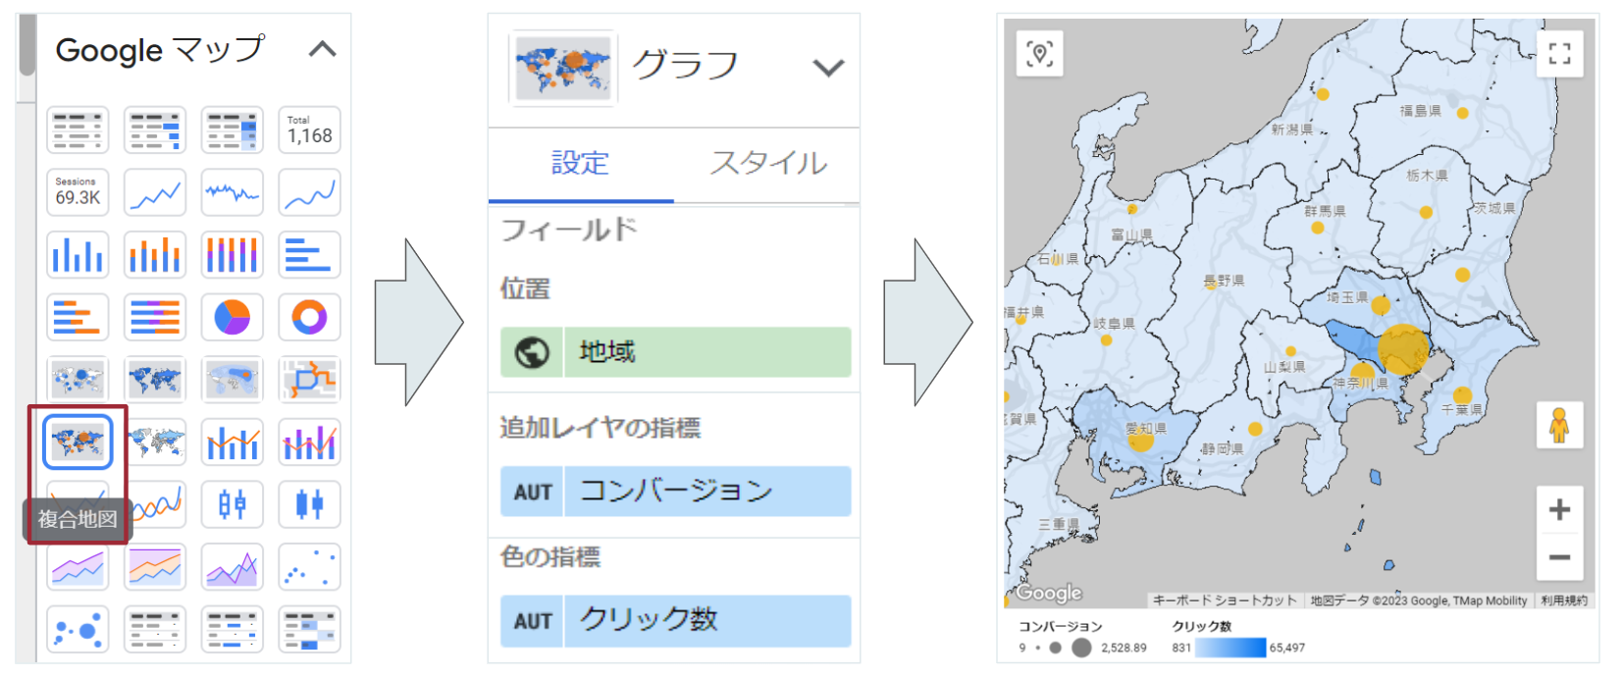Image resolution: width=1622 pixels, height=676 pixels.
Task: Click the コンバージョン metric chip
Action: click(x=675, y=492)
